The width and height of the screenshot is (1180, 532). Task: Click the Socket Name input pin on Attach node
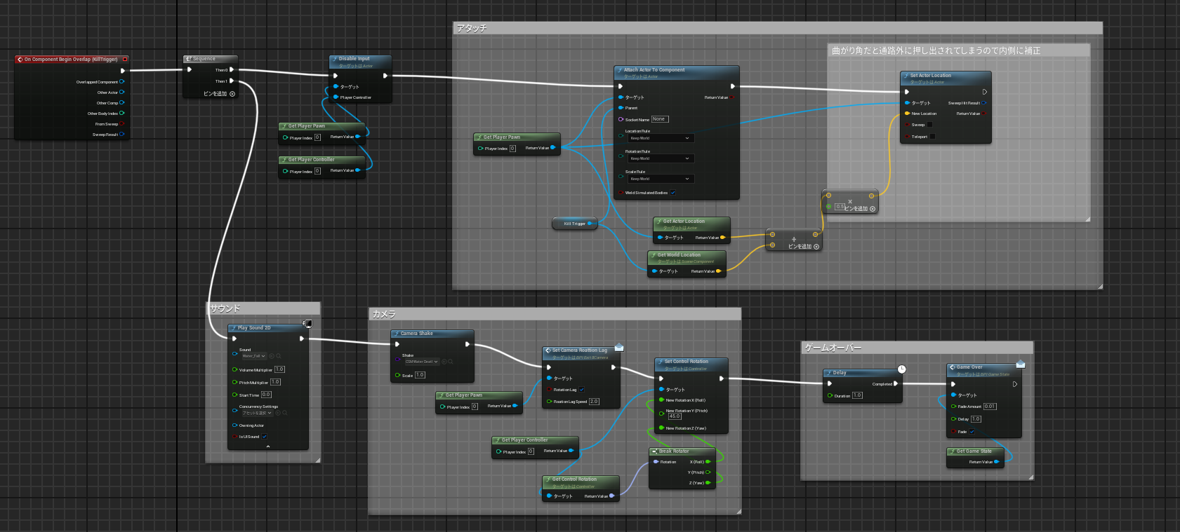(x=621, y=119)
